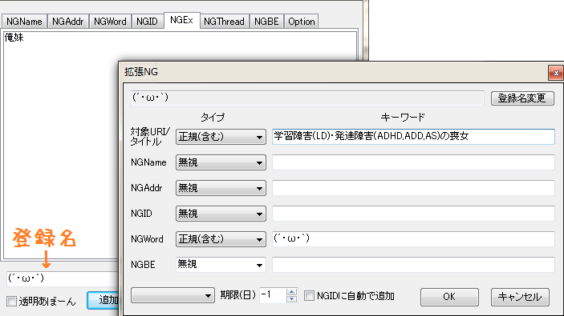
Task: Decrease the 期限(日) value with down arrow
Action: tap(292, 299)
